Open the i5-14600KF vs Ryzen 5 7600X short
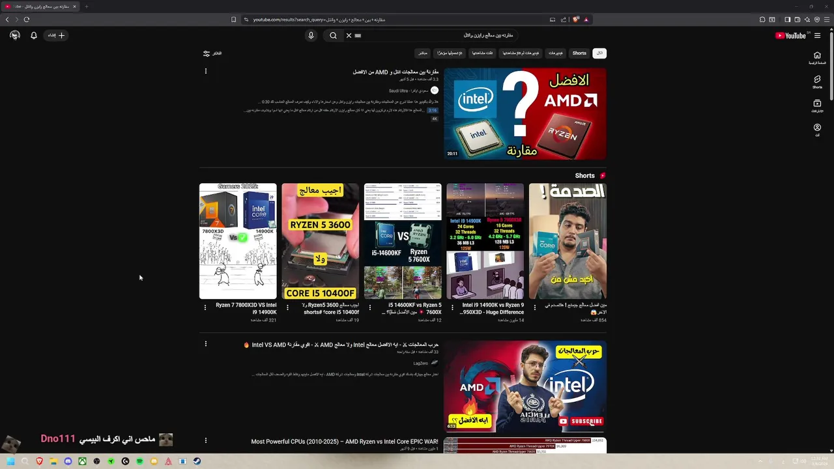 tap(403, 241)
